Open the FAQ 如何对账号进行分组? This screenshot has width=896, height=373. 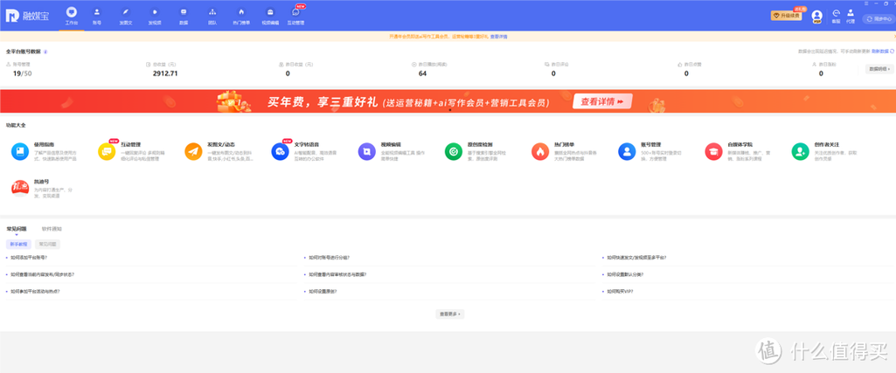329,258
